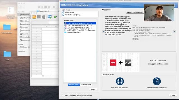Click first column header in data editor
Screen dimensions: 179x100
[x=46, y=26]
